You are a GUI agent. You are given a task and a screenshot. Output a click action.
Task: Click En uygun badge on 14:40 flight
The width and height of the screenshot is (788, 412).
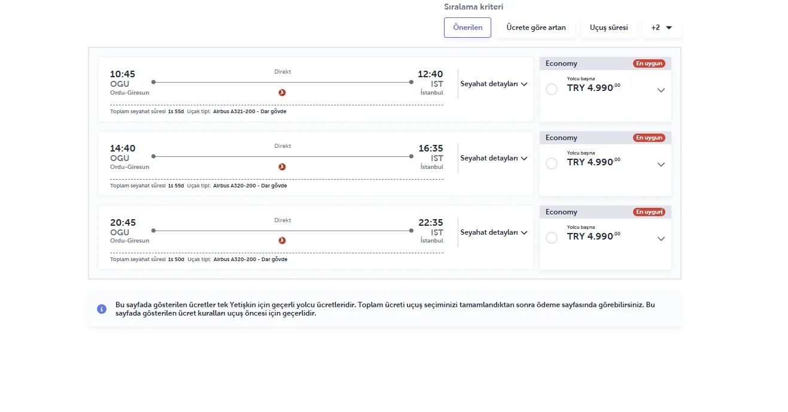click(x=649, y=138)
